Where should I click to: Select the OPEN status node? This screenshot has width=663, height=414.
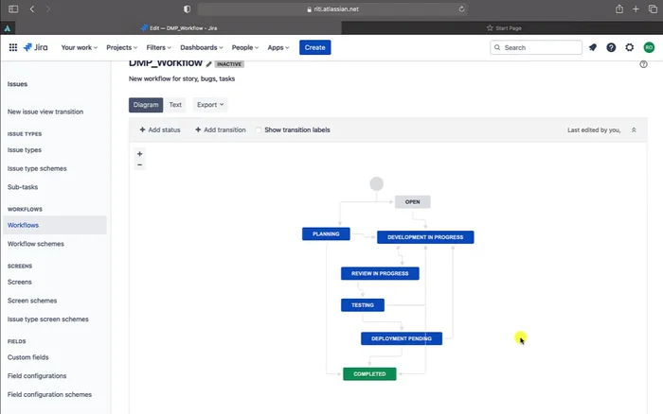click(x=413, y=202)
